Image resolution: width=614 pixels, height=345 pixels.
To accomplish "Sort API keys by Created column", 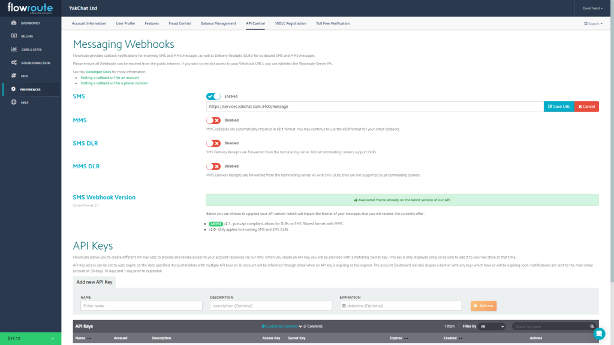I will (453, 338).
